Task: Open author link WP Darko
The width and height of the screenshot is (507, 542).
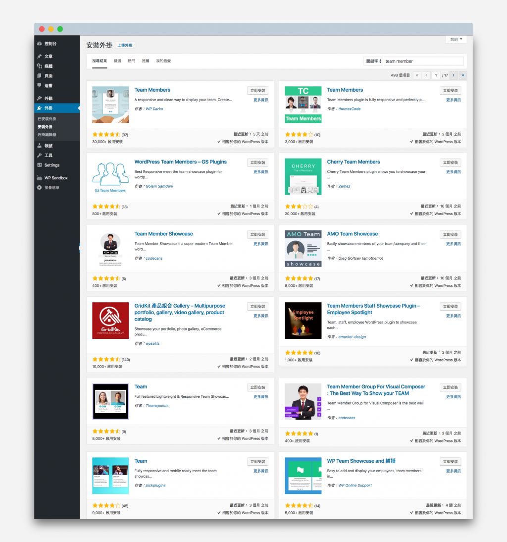Action: tap(154, 108)
